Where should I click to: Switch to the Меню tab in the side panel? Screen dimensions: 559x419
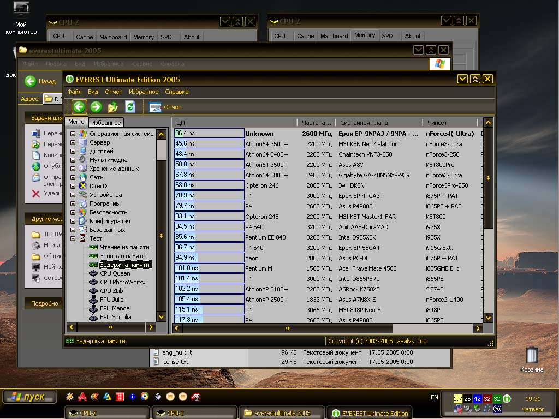pos(76,122)
